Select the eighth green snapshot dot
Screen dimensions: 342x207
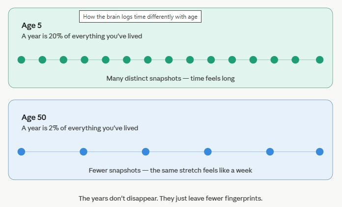pyautogui.click(x=169, y=59)
